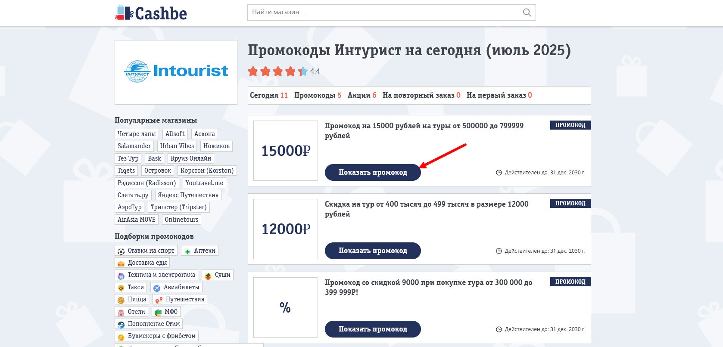This screenshot has height=347, width=723.
Task: Click the pizza icon for 'Пицца'
Action: pos(121,300)
